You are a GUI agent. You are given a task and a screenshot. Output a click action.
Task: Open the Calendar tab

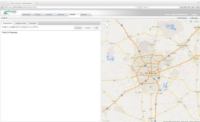pyautogui.click(x=33, y=23)
